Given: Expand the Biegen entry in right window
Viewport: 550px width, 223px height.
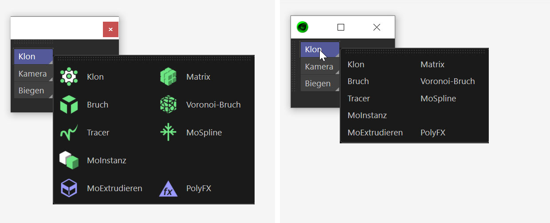Looking at the screenshot, I should 320,83.
